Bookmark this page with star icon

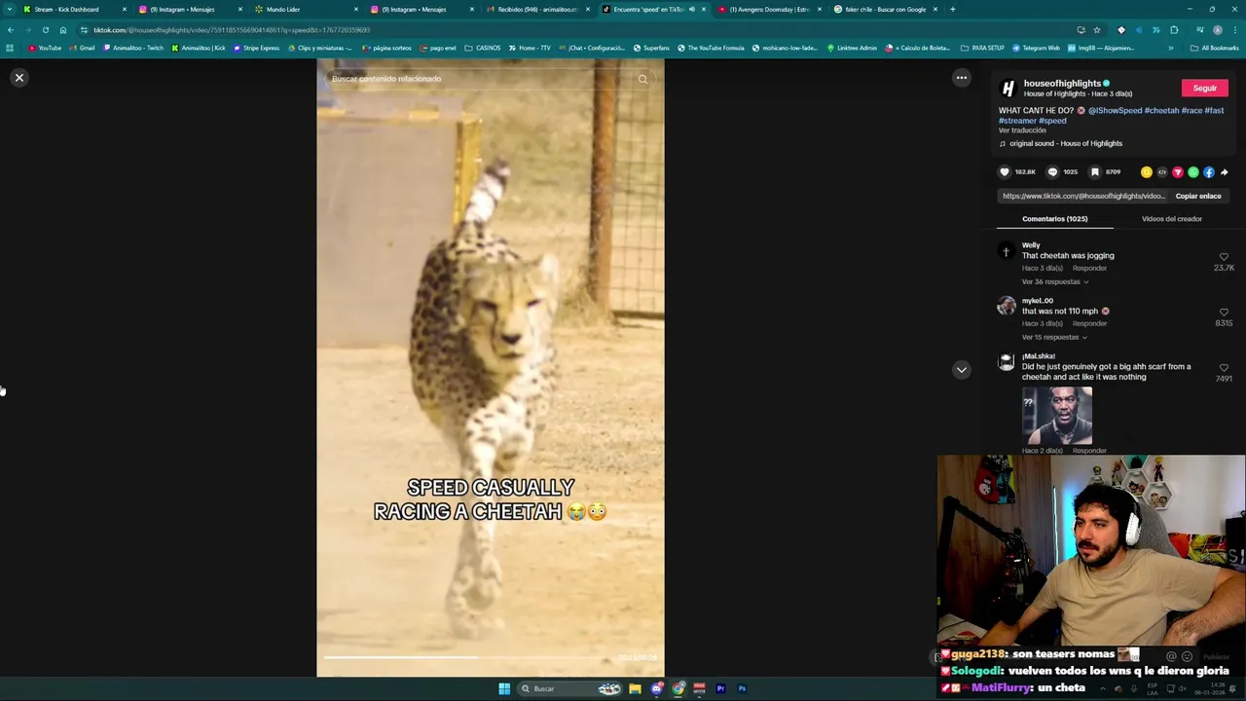tap(1096, 30)
